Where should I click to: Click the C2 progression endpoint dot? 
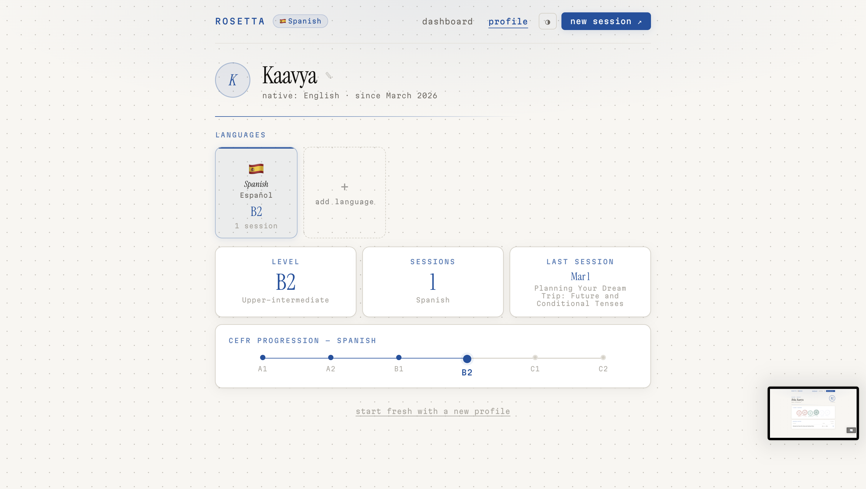coord(603,357)
